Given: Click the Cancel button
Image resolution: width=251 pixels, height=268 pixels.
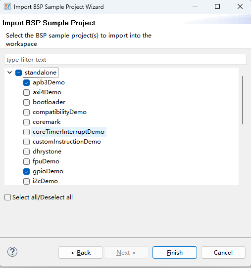Looking at the screenshot, I should [223, 252].
